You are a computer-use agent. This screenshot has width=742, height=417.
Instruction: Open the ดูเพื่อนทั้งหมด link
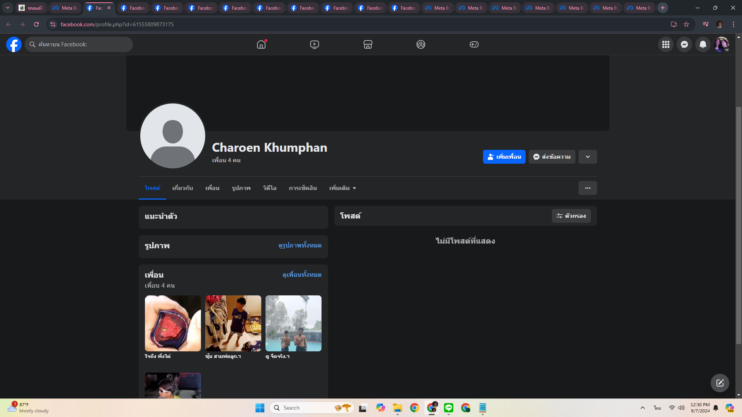coord(302,275)
